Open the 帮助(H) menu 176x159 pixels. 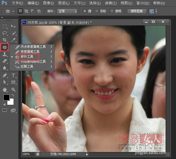(x=159, y=3)
